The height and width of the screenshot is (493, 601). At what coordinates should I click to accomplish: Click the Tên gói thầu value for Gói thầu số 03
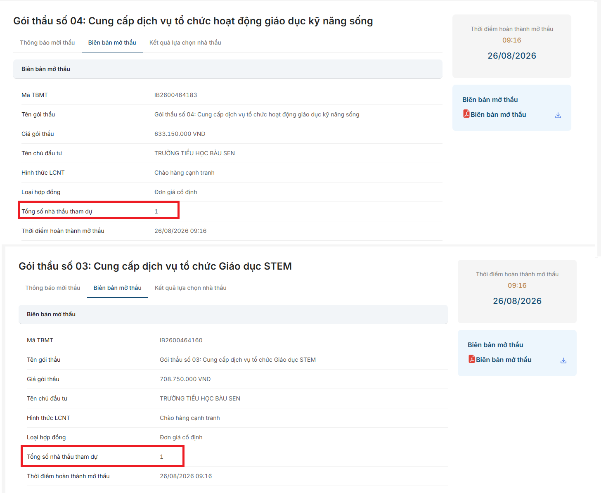click(238, 360)
